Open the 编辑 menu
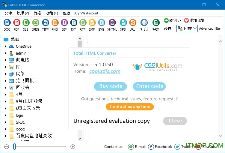The height and width of the screenshot is (153, 225). coord(37,13)
